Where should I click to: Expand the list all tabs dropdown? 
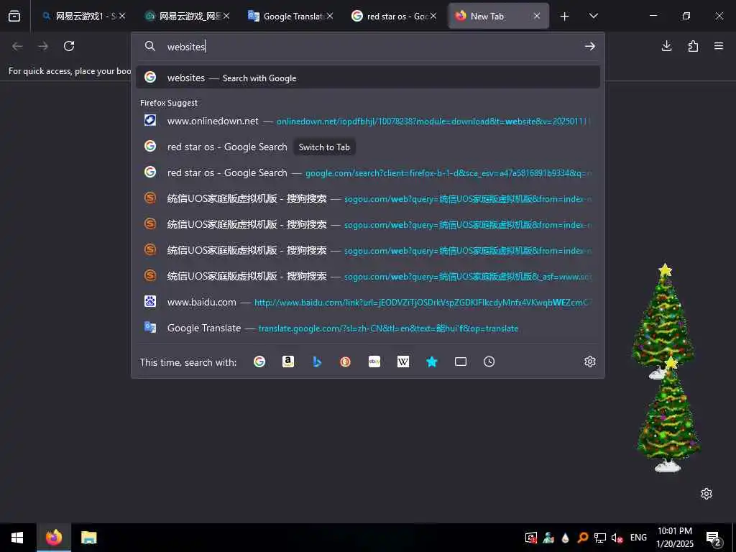593,16
